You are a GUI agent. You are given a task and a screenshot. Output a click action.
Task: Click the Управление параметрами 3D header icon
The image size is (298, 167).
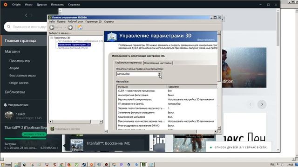point(112,37)
